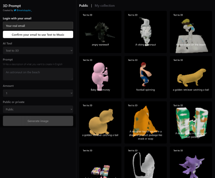This screenshot has width=215, height=178.
Task: Switch to the My collection tab
Action: 105,6
